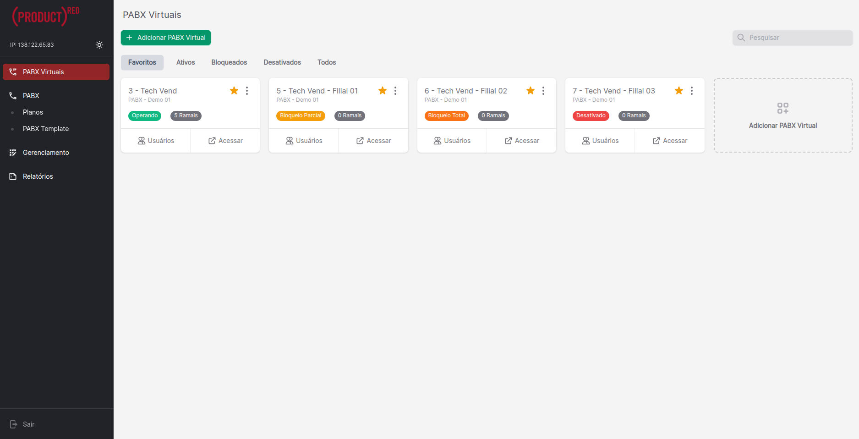Open kebab menu for Filial 03 card
859x439 pixels.
(x=692, y=91)
